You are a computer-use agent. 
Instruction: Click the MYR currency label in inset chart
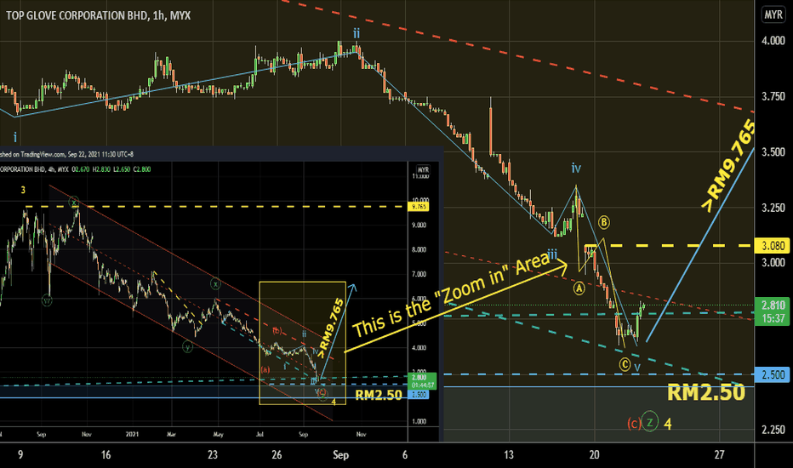click(423, 169)
